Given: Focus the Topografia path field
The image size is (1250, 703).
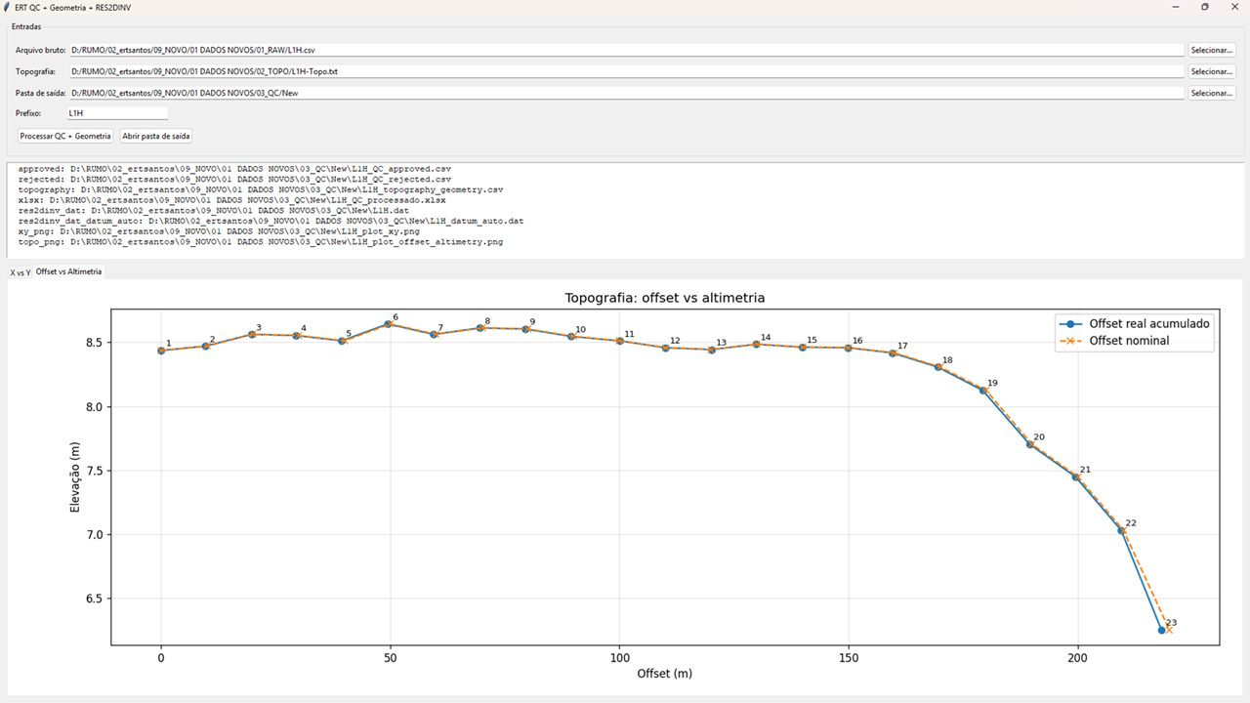Looking at the screenshot, I should click(x=626, y=71).
